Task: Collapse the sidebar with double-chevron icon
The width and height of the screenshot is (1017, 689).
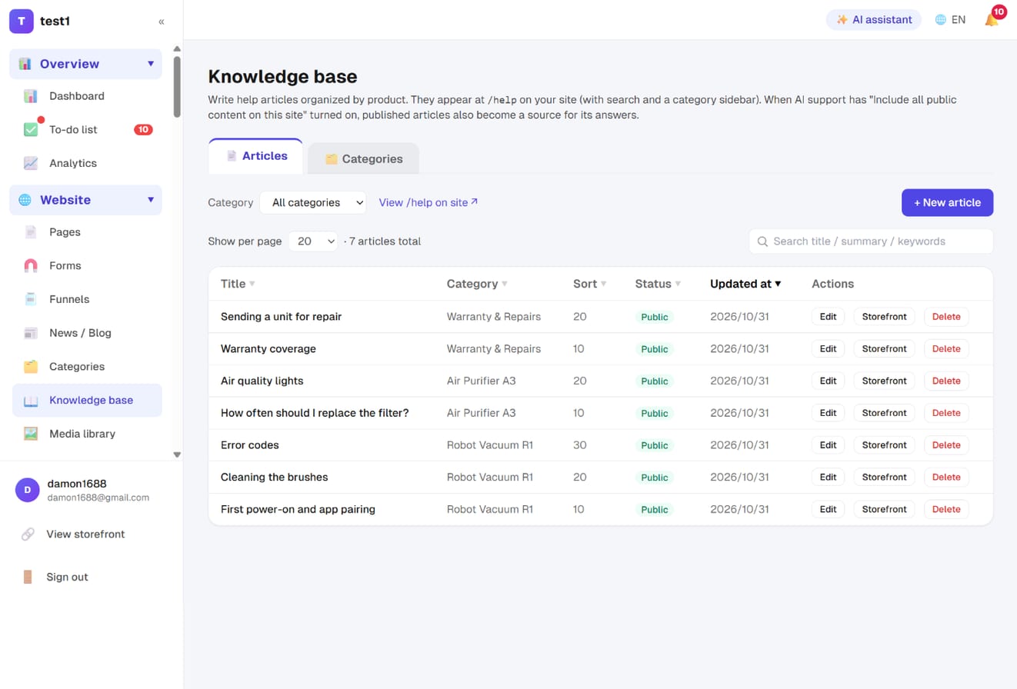Action: (x=162, y=22)
